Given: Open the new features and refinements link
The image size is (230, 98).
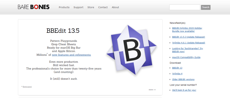Looking at the screenshot, I should [71, 55].
